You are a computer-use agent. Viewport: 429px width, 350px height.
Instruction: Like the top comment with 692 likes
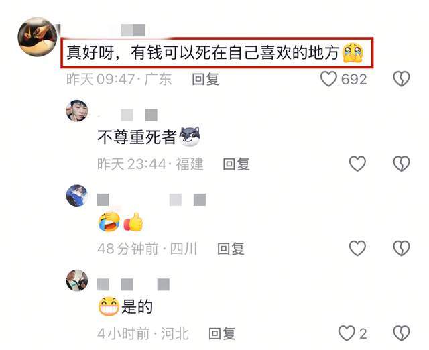click(x=328, y=79)
